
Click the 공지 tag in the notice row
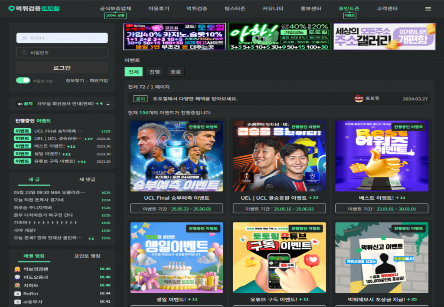coord(140,99)
